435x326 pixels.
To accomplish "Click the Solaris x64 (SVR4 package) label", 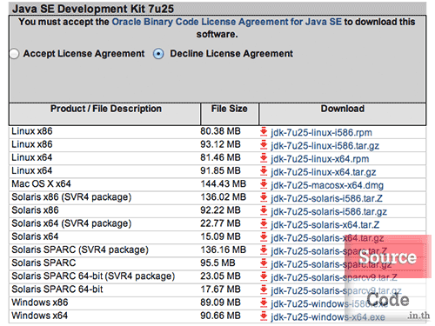I will coord(71,223).
